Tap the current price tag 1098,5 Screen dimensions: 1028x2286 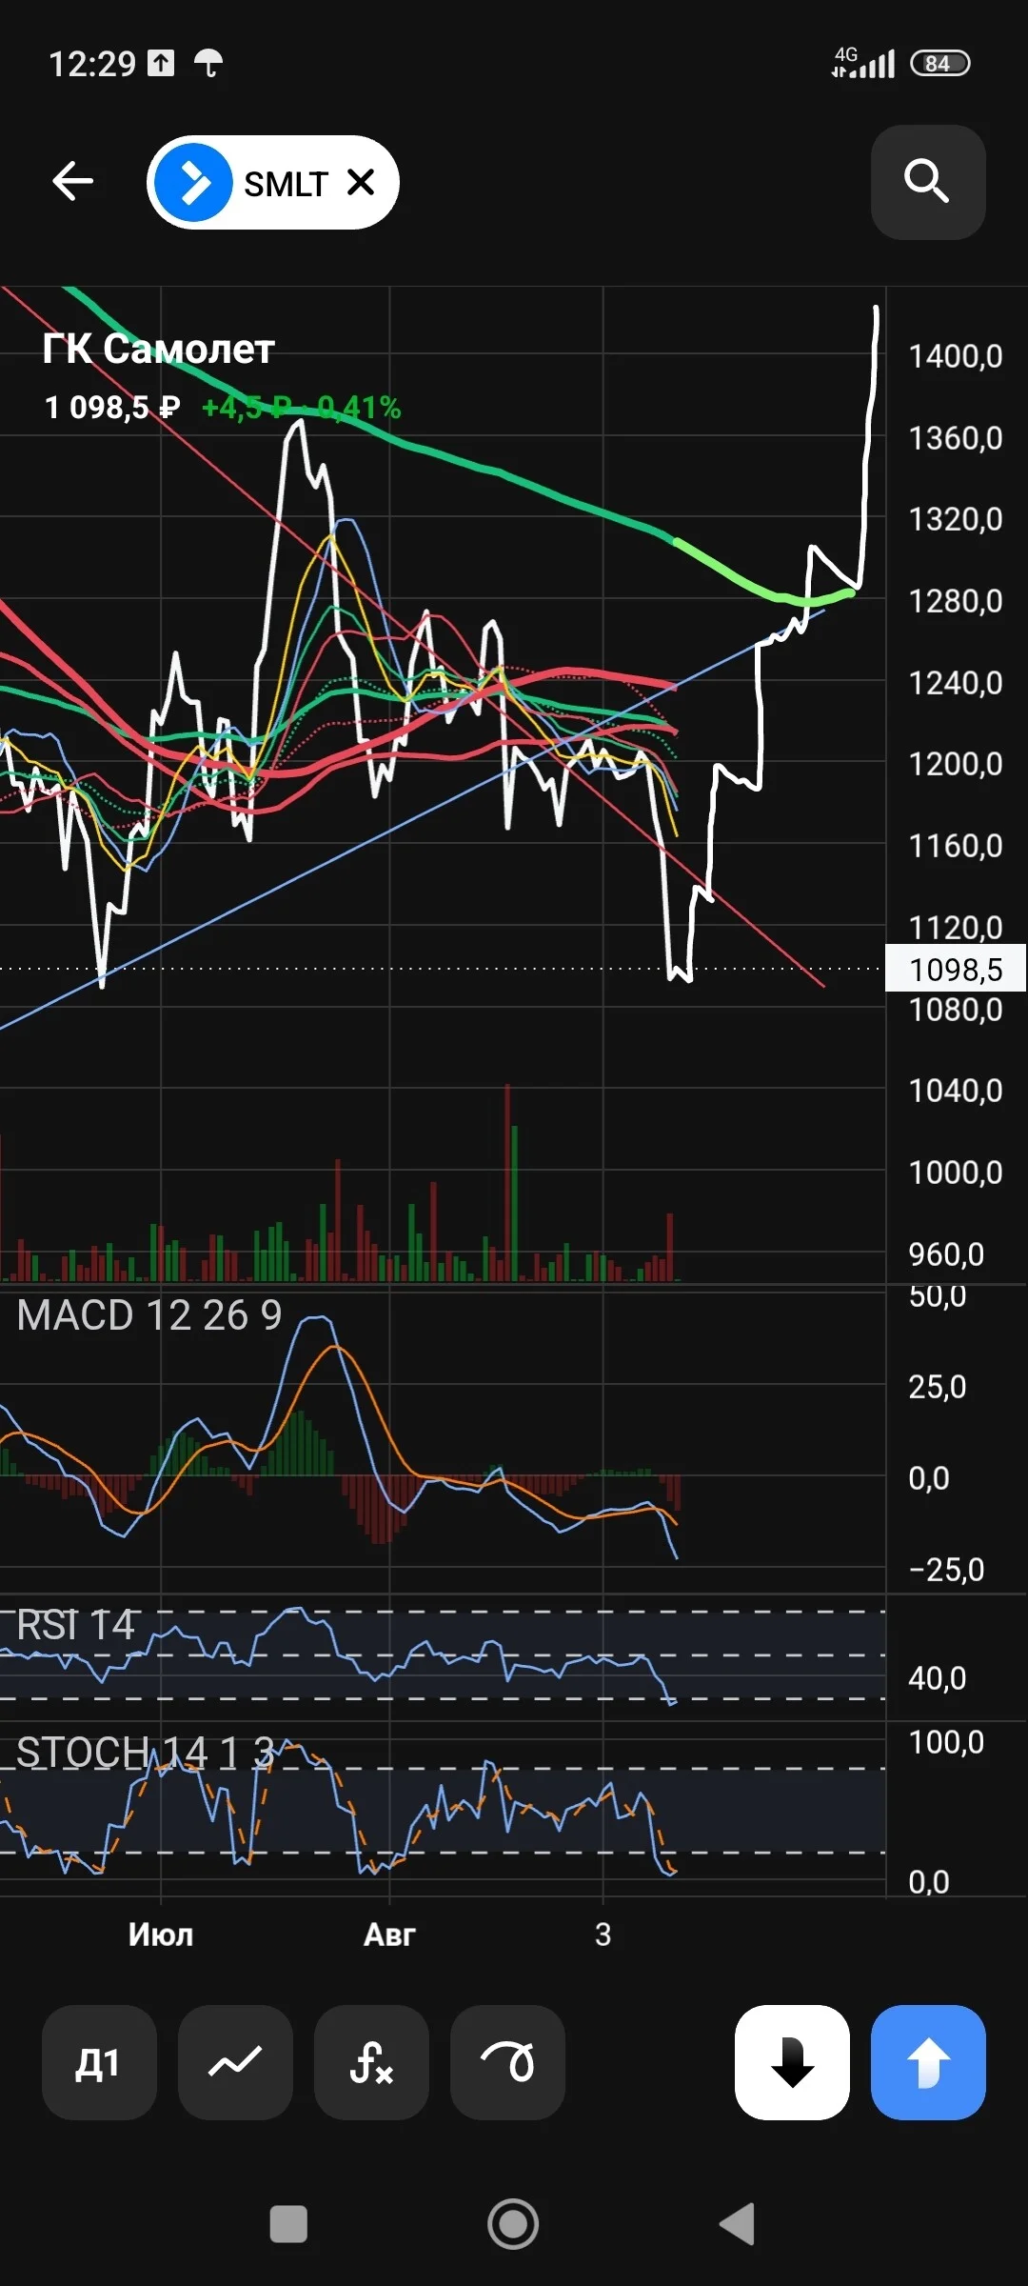[x=956, y=969]
